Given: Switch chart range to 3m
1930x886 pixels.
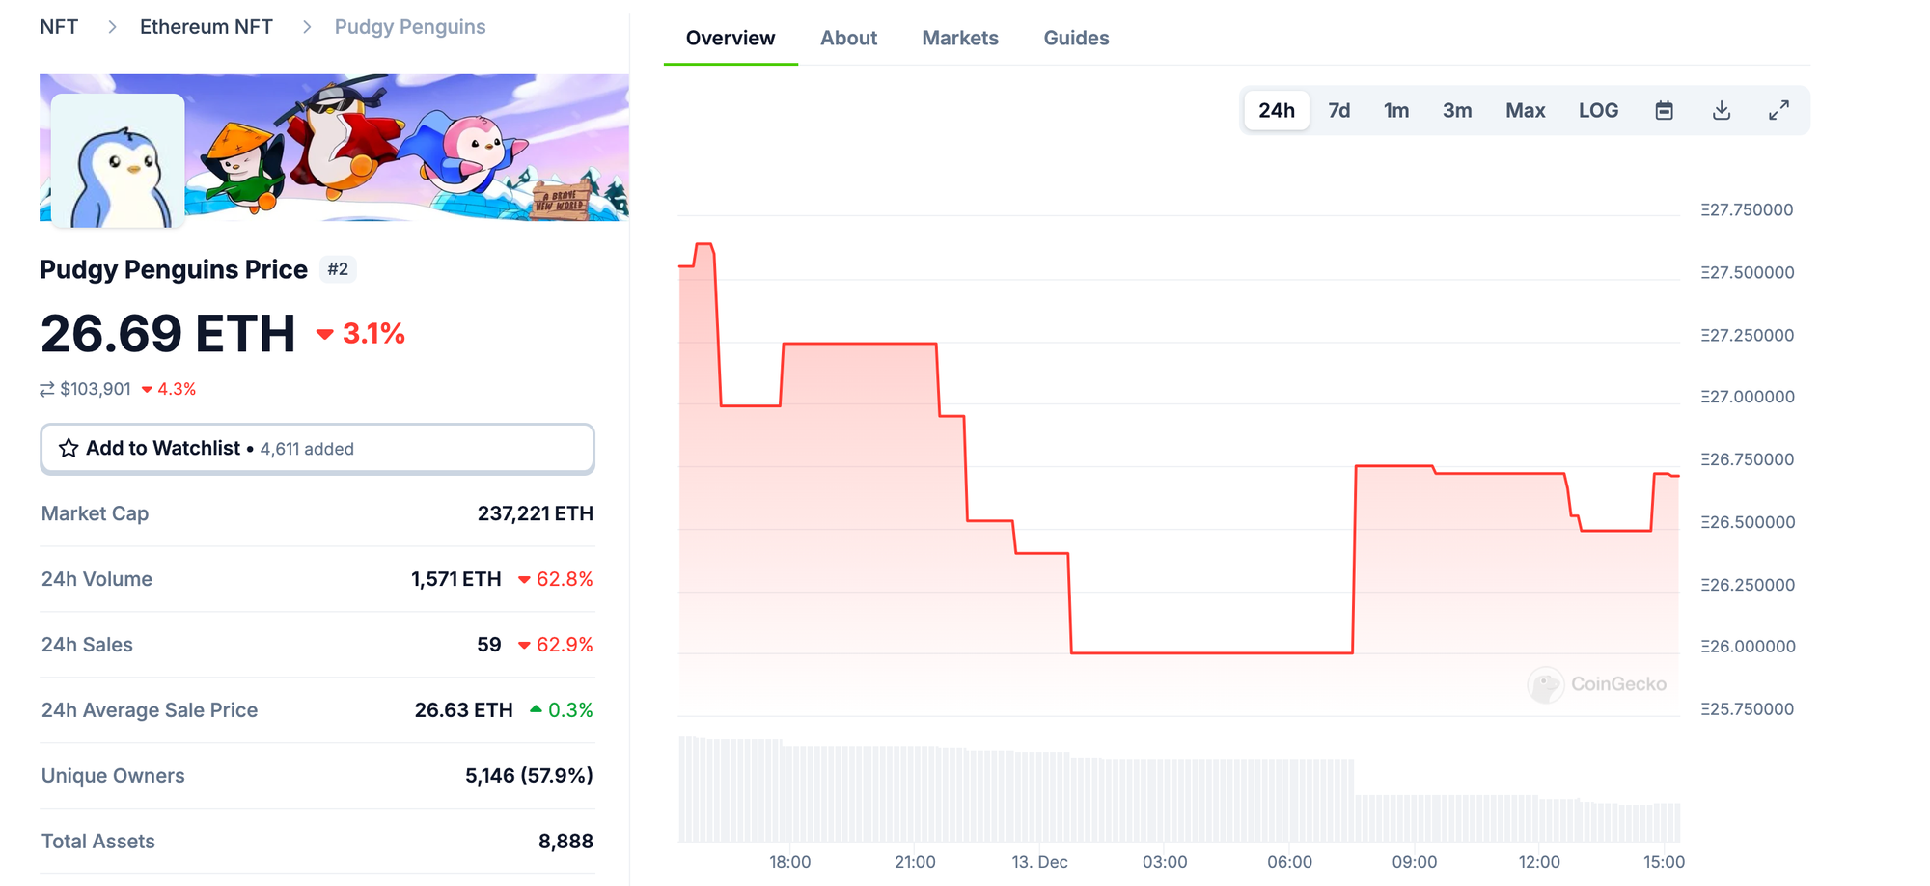Looking at the screenshot, I should 1456,110.
